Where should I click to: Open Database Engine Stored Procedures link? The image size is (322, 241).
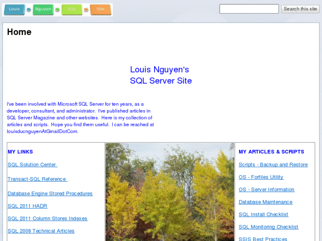(50, 194)
